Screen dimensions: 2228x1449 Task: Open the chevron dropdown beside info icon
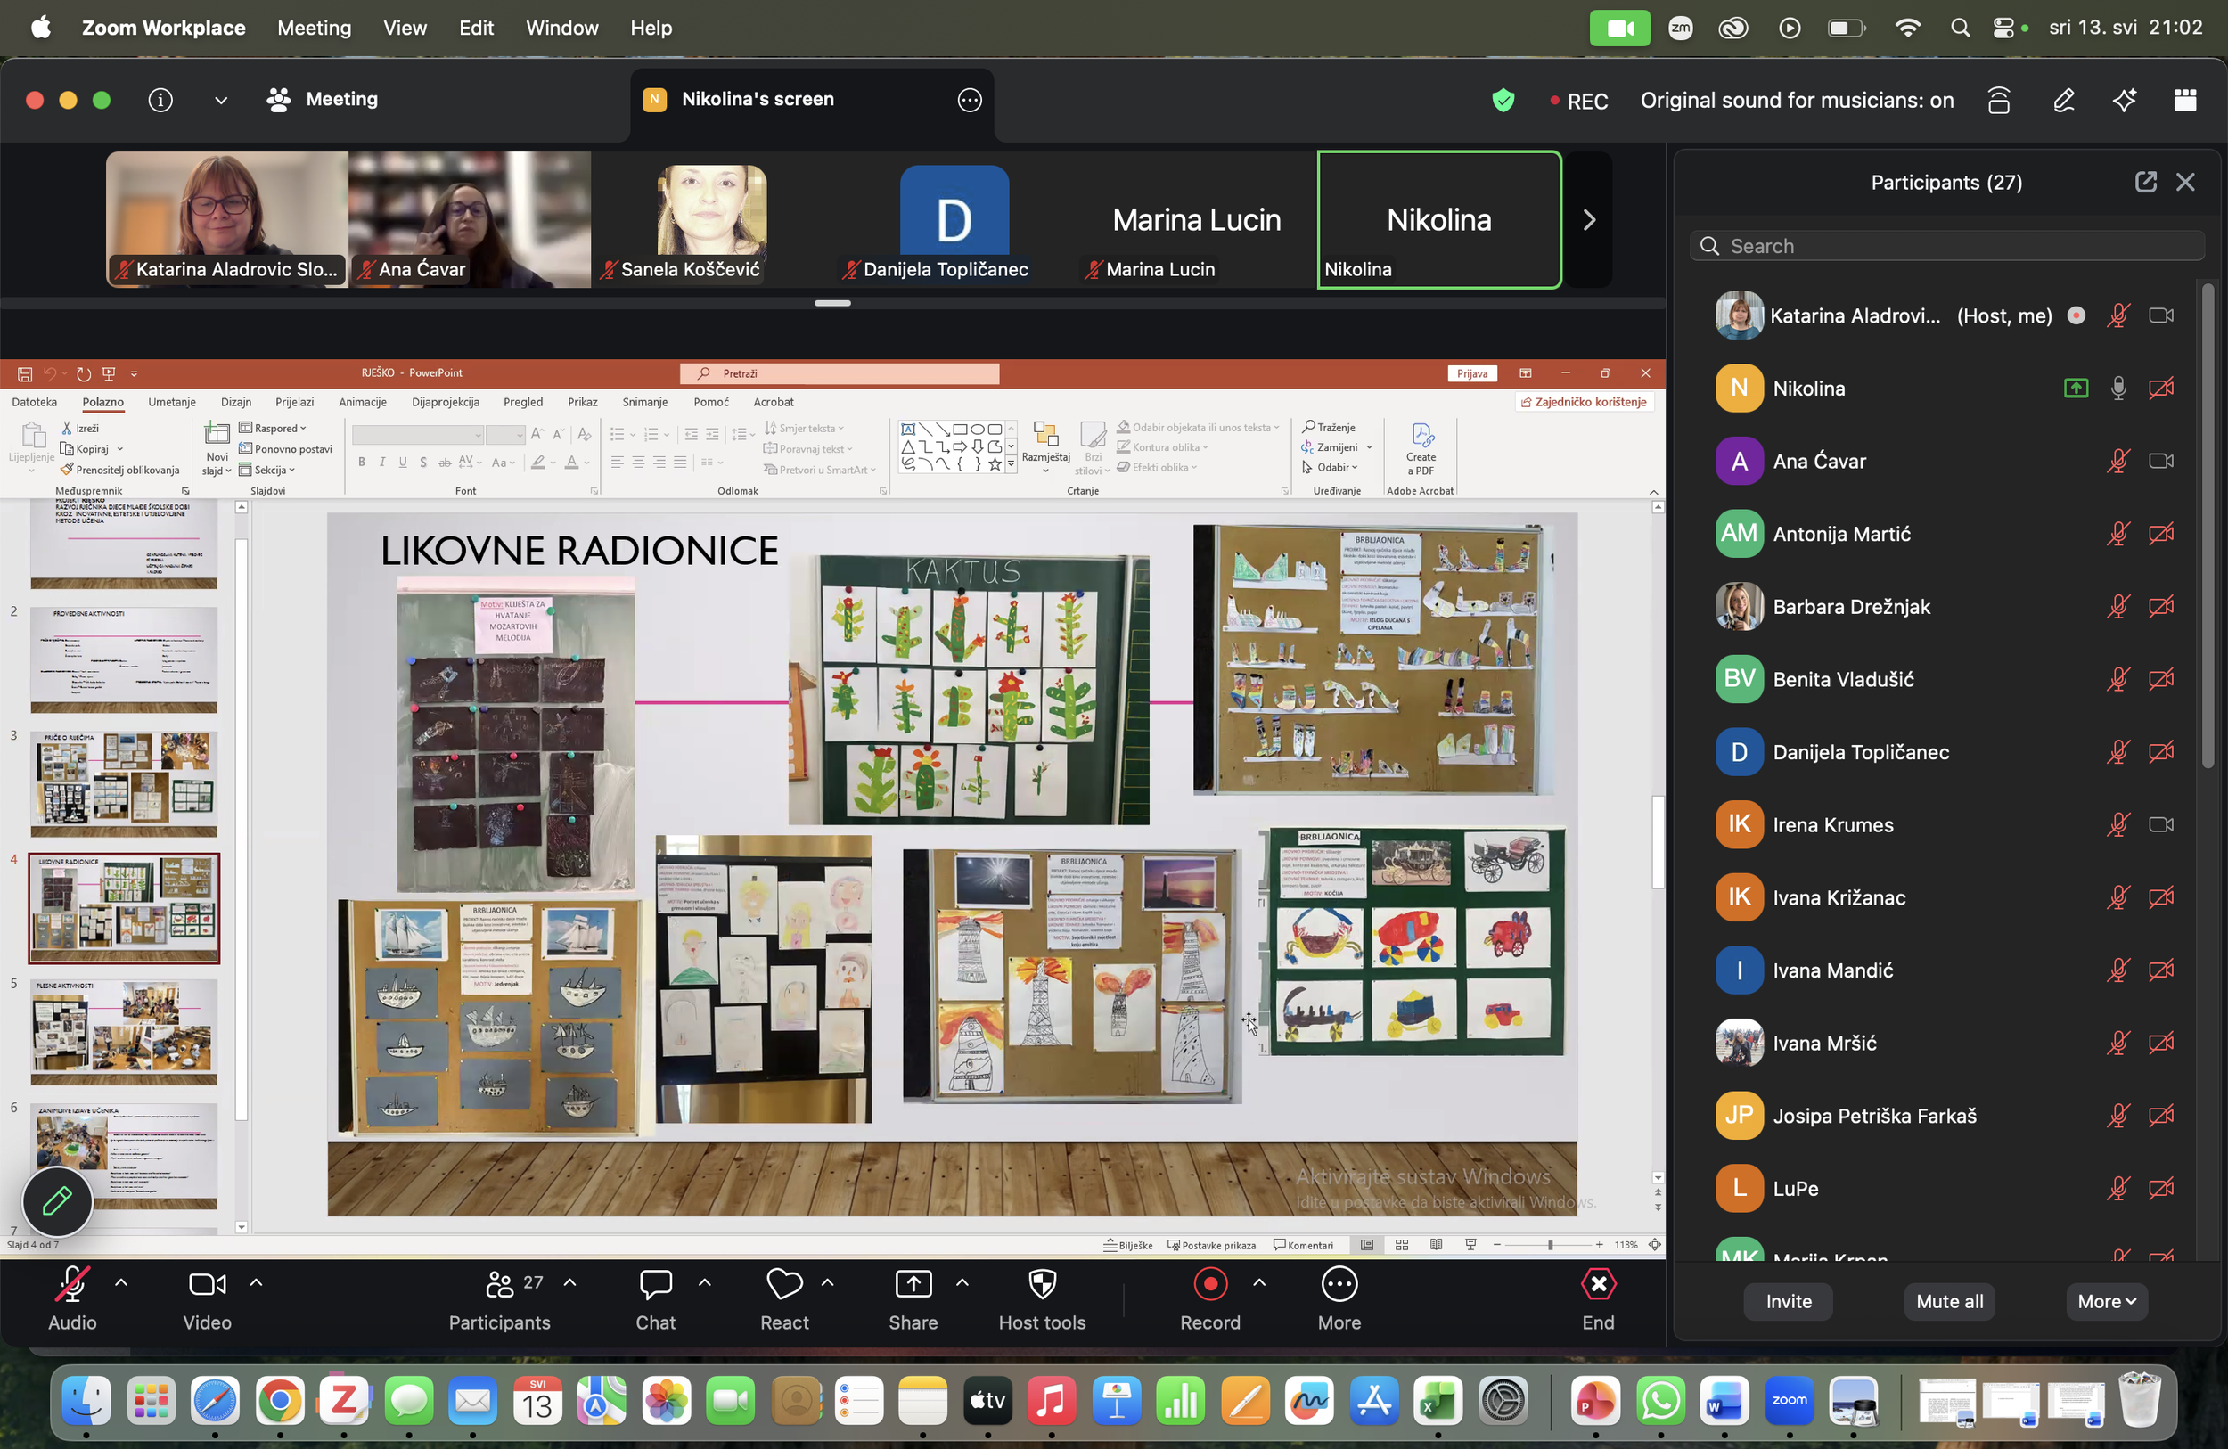[x=221, y=100]
